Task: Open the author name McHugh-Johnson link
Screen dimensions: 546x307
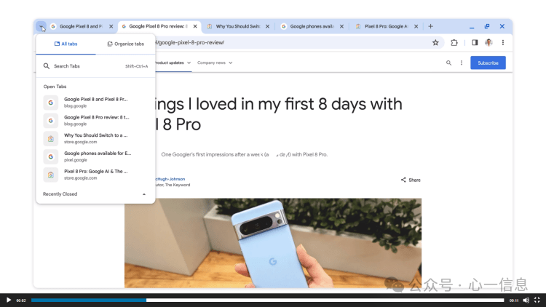Action: (x=170, y=179)
